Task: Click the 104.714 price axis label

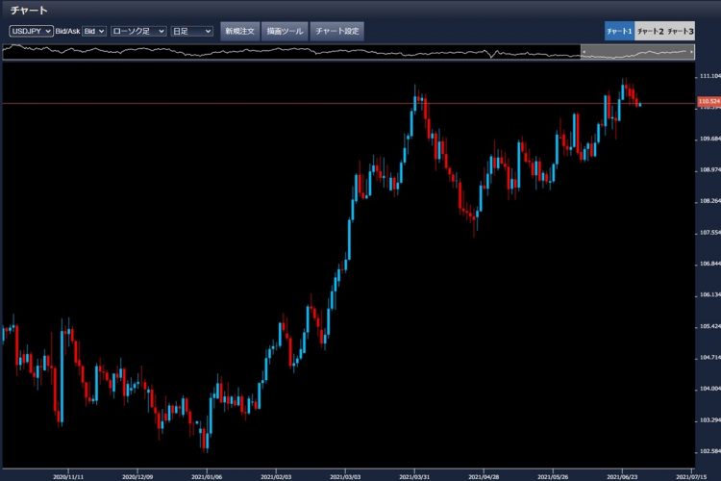Action: (710, 358)
